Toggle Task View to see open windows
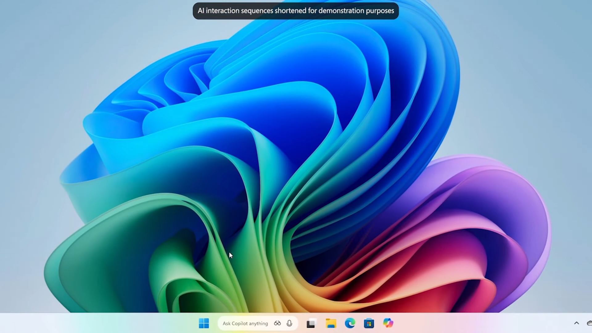The image size is (592, 333). [311, 323]
